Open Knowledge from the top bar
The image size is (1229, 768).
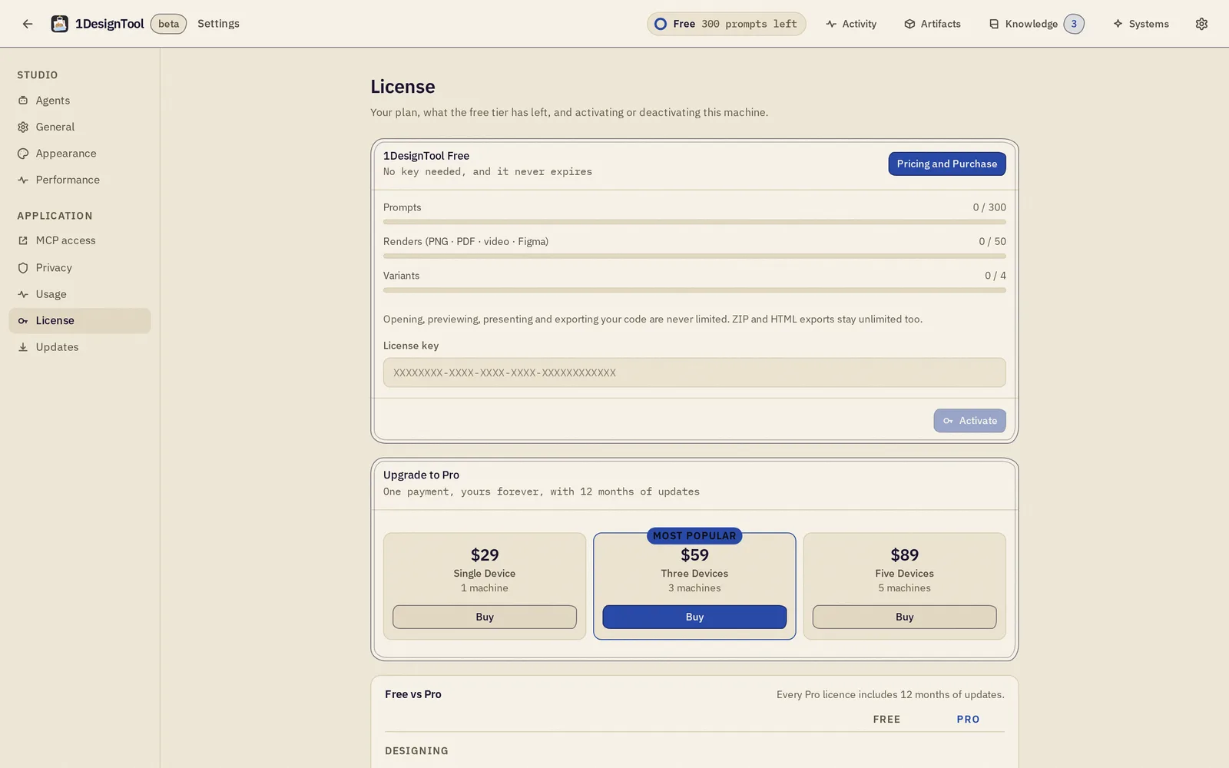point(1036,24)
